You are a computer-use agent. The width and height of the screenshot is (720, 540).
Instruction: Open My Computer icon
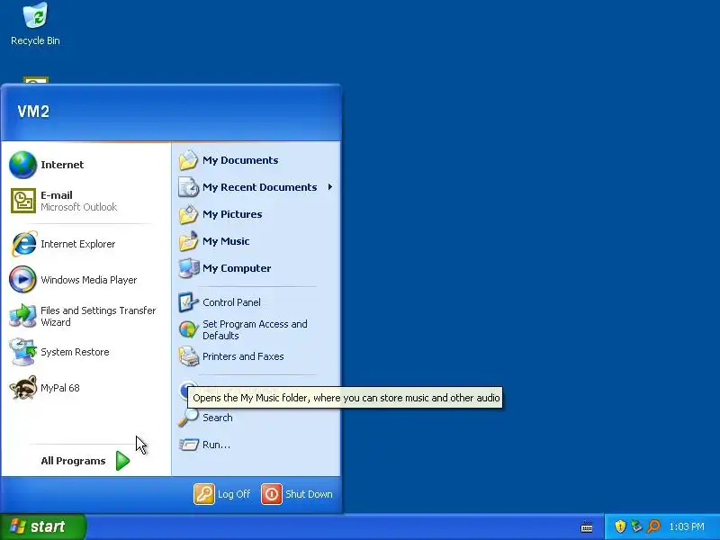(188, 268)
